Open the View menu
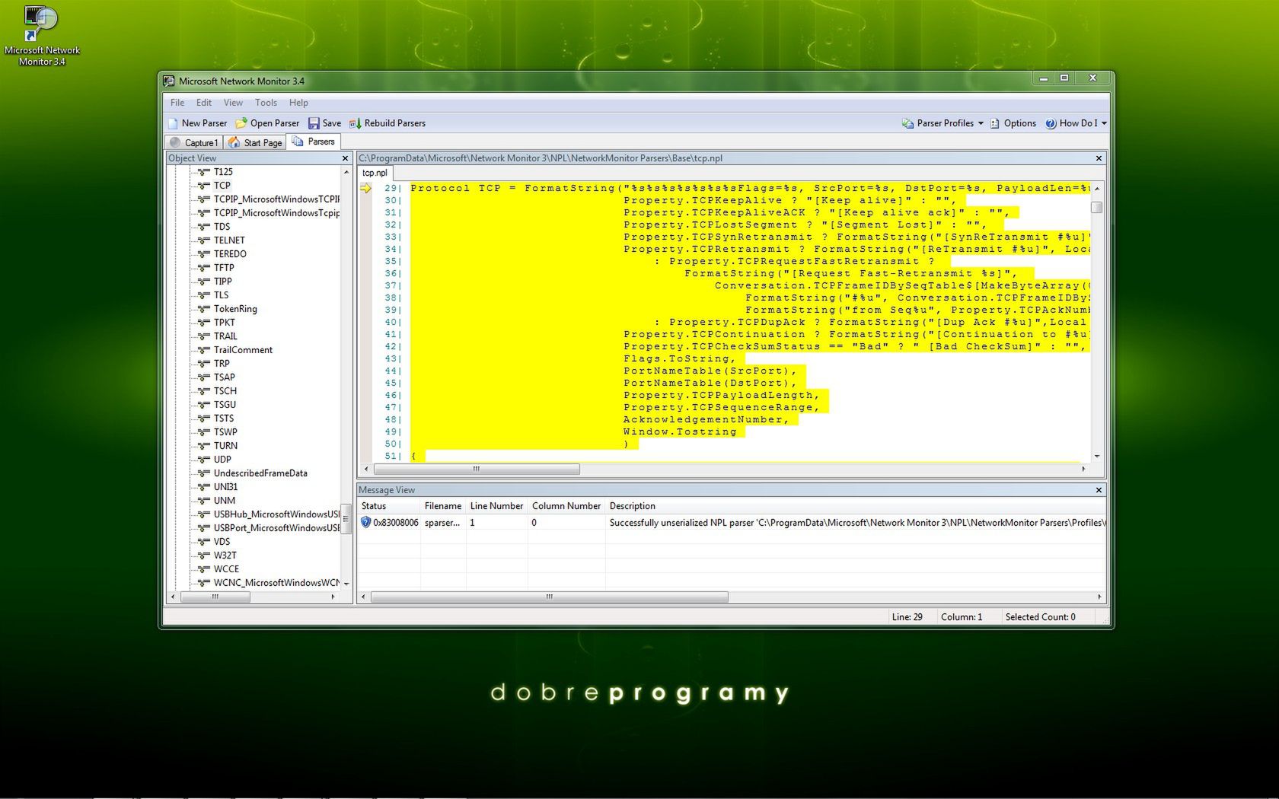This screenshot has height=799, width=1279. [x=233, y=103]
